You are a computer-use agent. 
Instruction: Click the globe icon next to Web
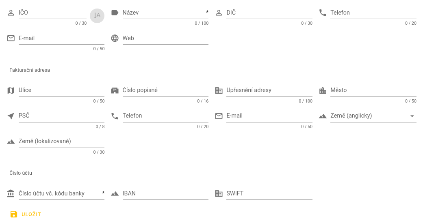point(115,38)
